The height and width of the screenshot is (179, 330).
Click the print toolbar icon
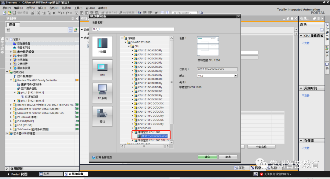click(32, 13)
